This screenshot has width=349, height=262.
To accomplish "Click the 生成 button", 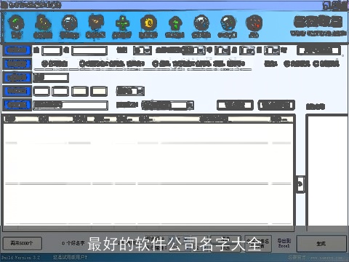I will click(x=321, y=243).
